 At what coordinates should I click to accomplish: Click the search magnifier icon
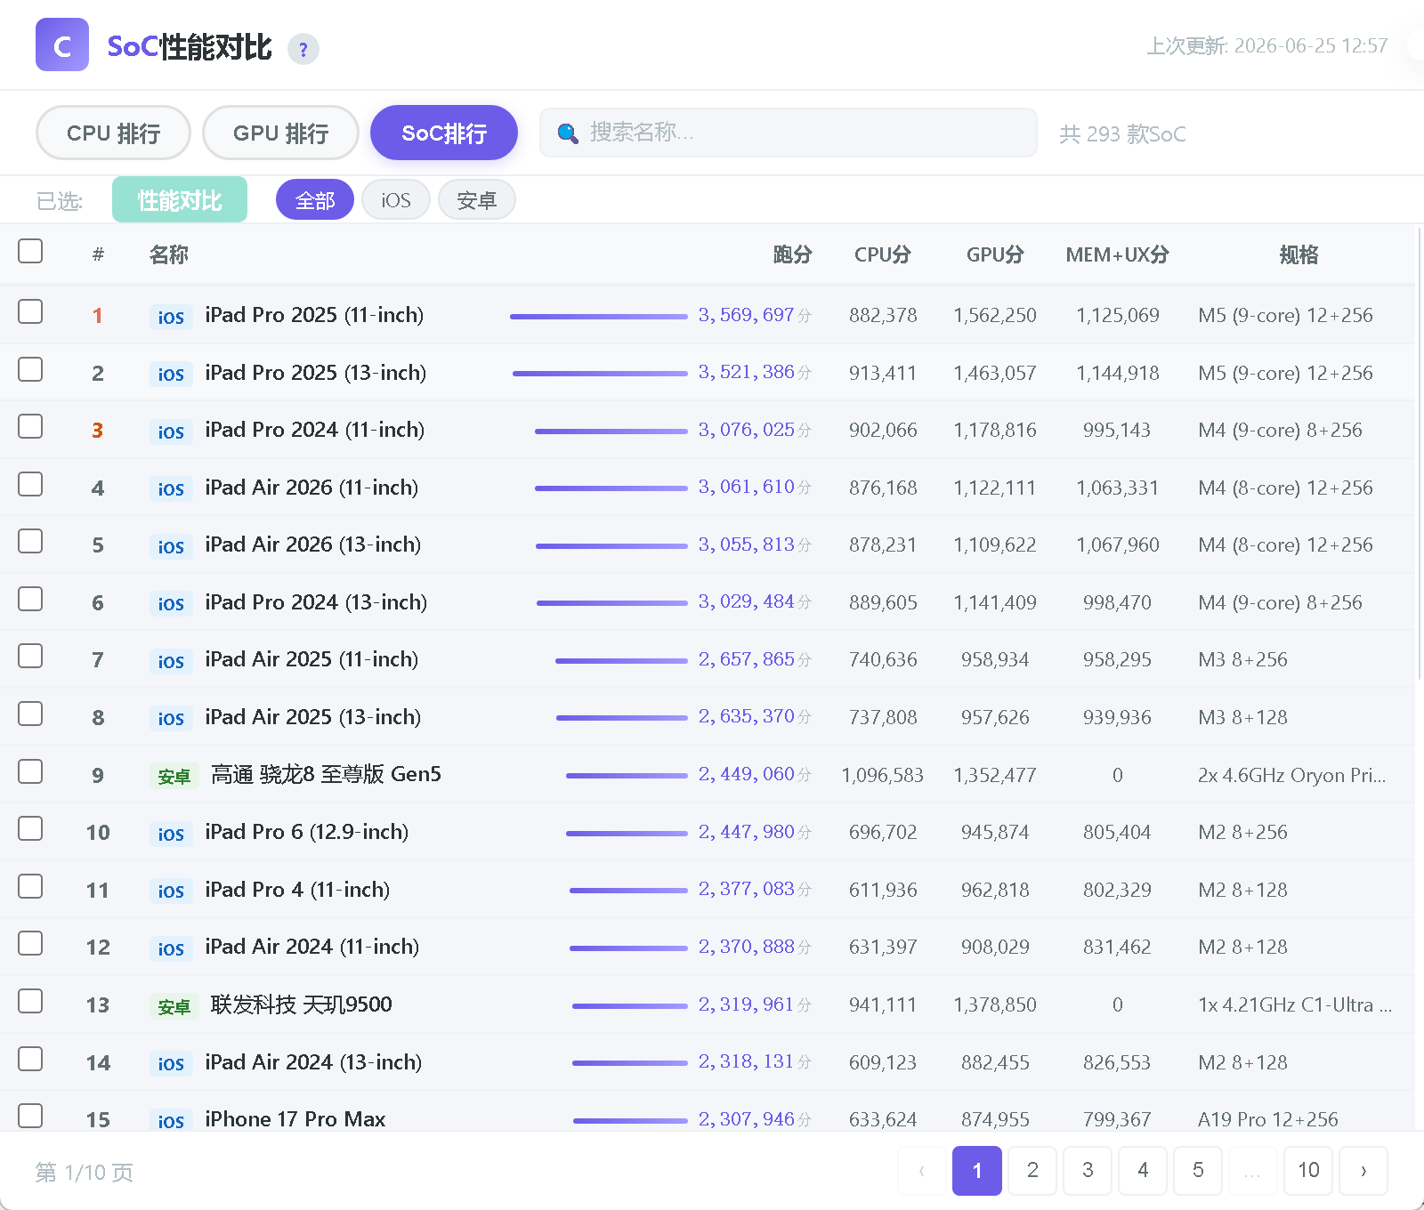coord(567,133)
